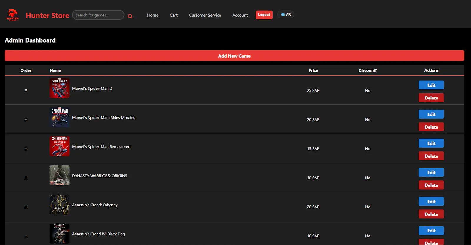Edit DYNASTY WARRIORS: ORIGINS
This screenshot has width=471, height=245.
(431, 172)
